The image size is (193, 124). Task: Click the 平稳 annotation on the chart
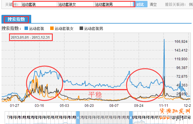tap(95, 95)
